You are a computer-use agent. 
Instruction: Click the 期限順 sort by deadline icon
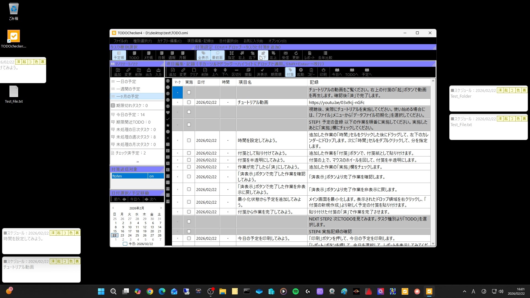pos(276,72)
